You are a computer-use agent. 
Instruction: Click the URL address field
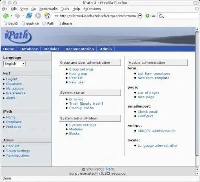click(x=95, y=16)
